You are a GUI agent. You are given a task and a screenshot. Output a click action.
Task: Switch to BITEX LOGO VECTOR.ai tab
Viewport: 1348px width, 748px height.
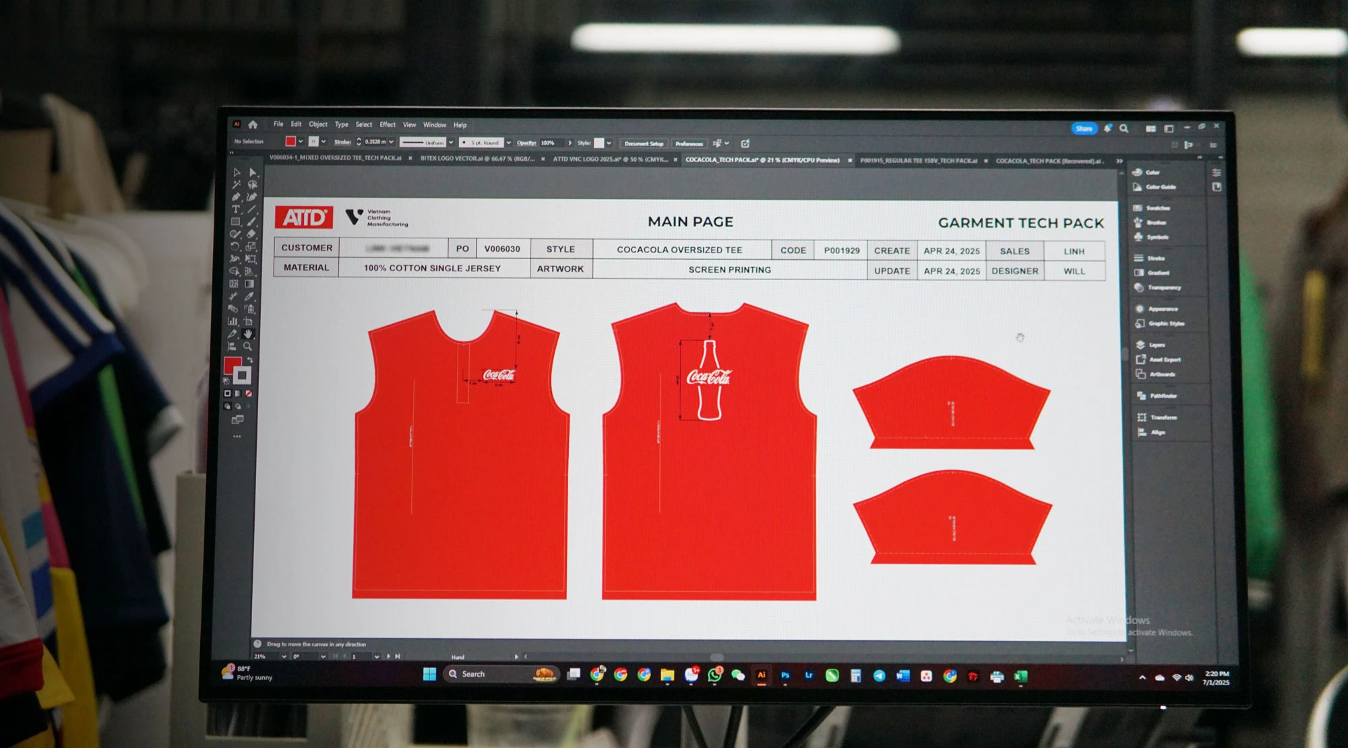click(x=477, y=159)
